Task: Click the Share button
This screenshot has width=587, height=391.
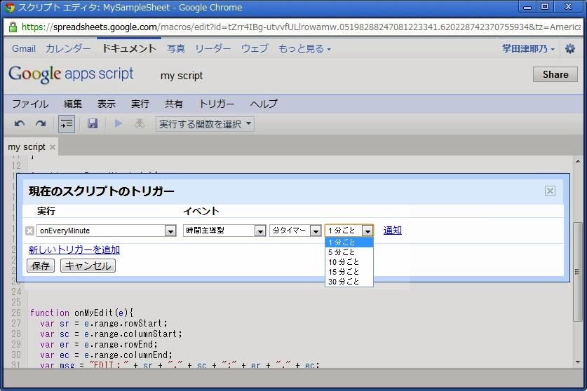Action: (555, 75)
